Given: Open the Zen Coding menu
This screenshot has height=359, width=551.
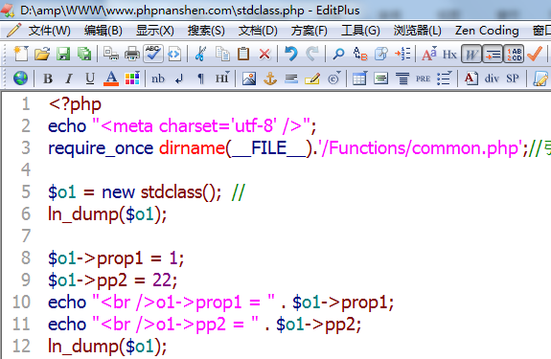Looking at the screenshot, I should (487, 31).
